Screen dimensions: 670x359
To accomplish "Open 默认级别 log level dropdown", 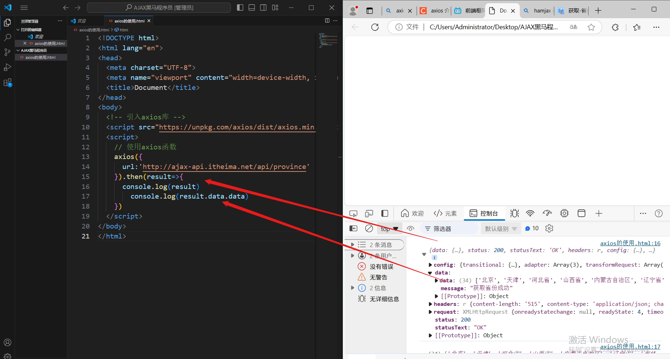I will pos(501,229).
